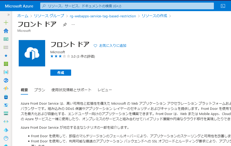Click the large フロント ドア page heading

pyautogui.click(x=37, y=24)
